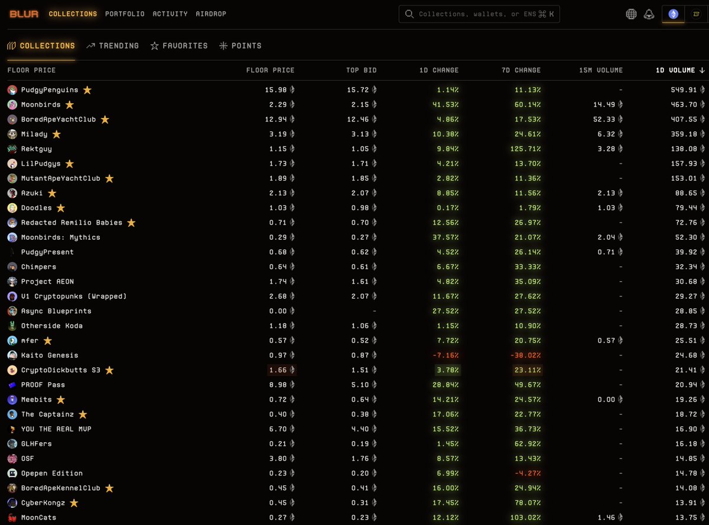Sort by the 1D VOLUME column header
The width and height of the screenshot is (709, 525).
[680, 70]
